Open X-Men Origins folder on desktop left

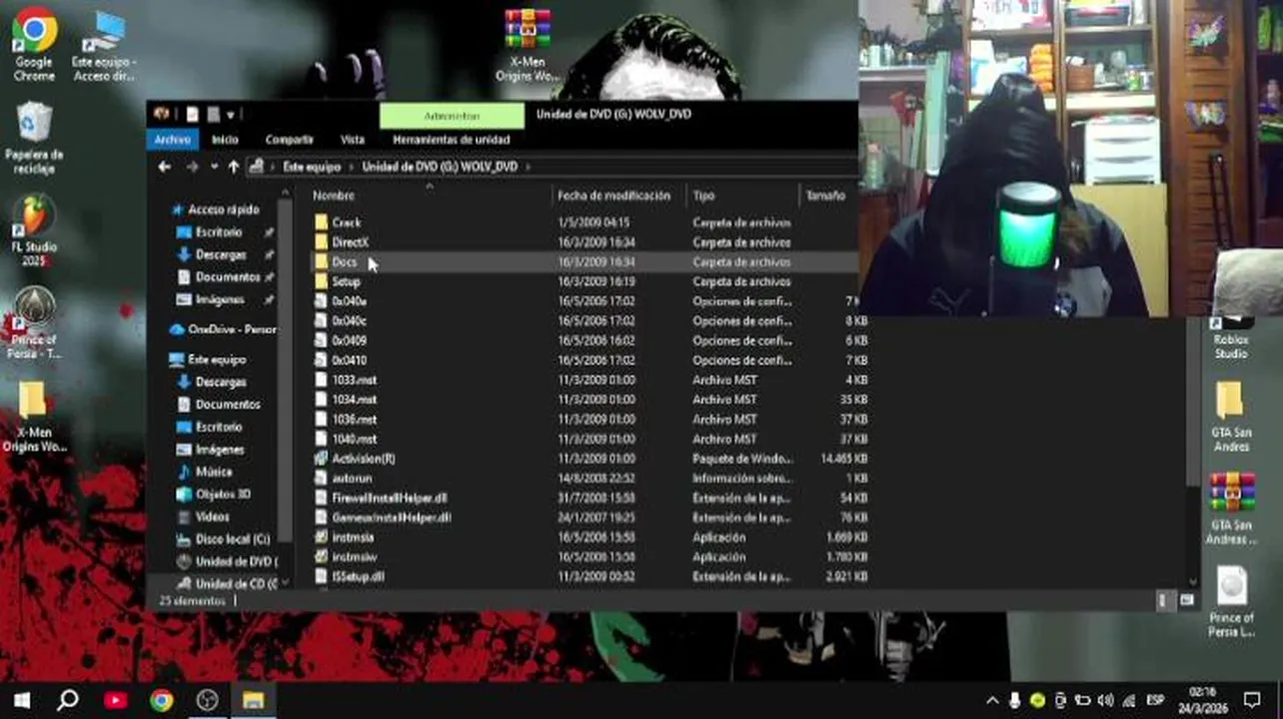(x=34, y=416)
